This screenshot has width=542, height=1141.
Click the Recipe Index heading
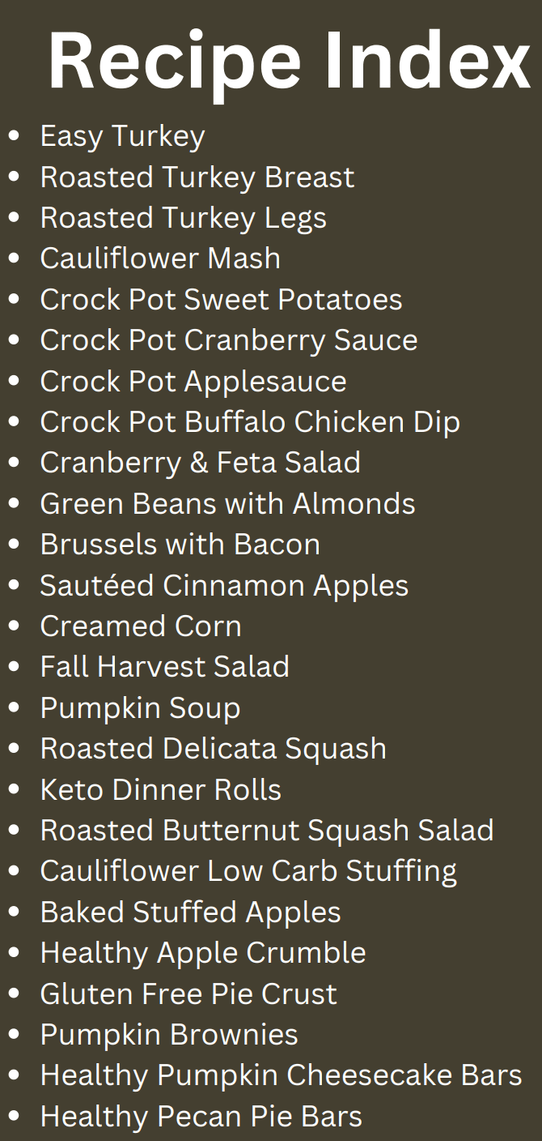point(289,62)
